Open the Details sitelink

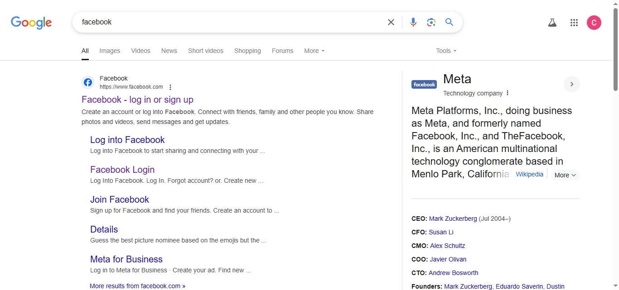pos(104,229)
